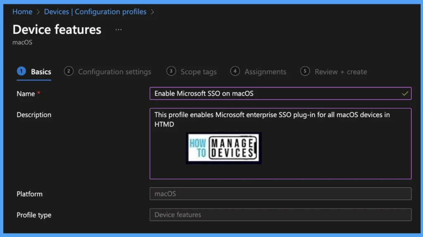The height and width of the screenshot is (237, 423).
Task: Click the Name field label
Action: [26, 94]
